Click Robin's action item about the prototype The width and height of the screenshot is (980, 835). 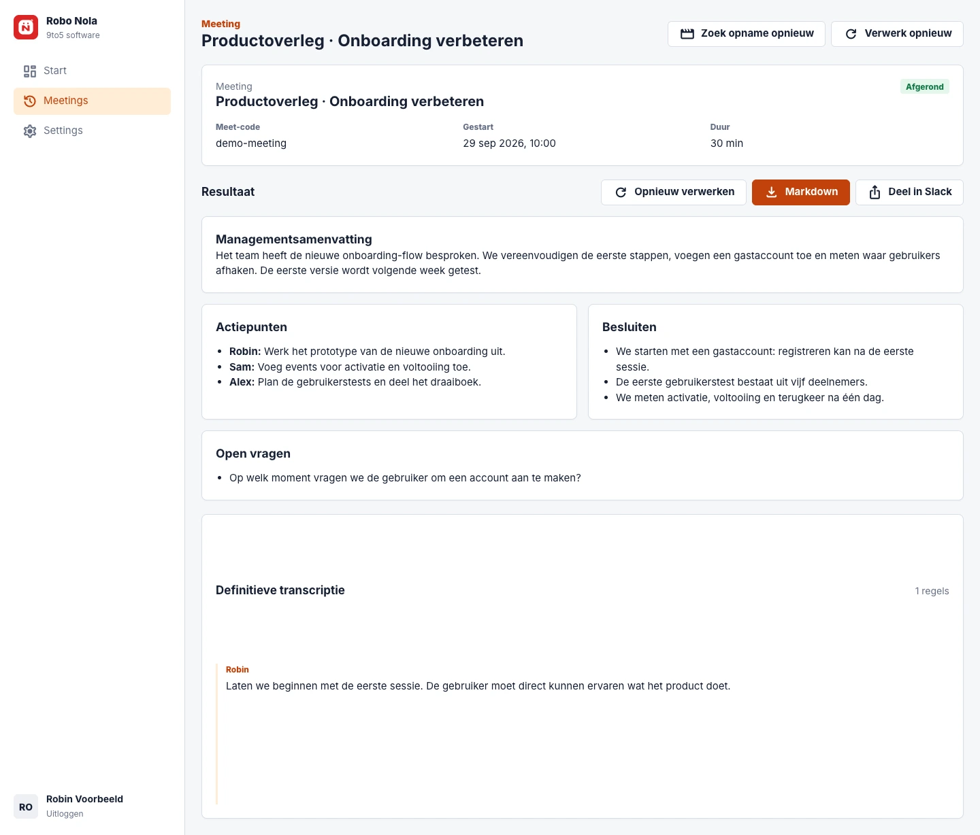tap(367, 352)
